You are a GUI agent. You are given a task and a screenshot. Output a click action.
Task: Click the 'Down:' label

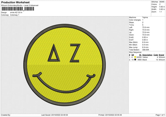click(131, 35)
